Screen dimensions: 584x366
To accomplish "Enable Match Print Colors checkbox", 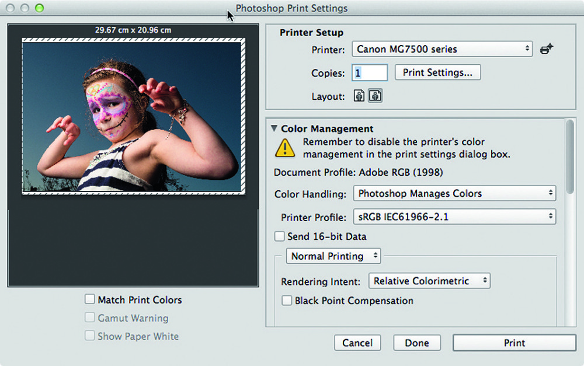I will point(90,299).
